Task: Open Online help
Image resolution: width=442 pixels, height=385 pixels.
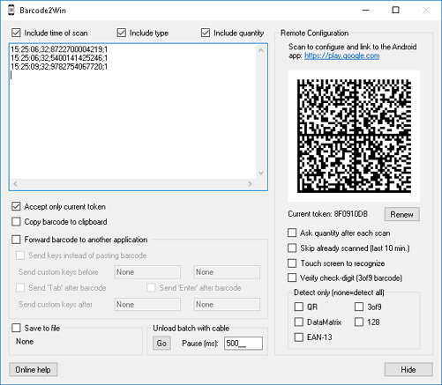Action: [x=34, y=369]
